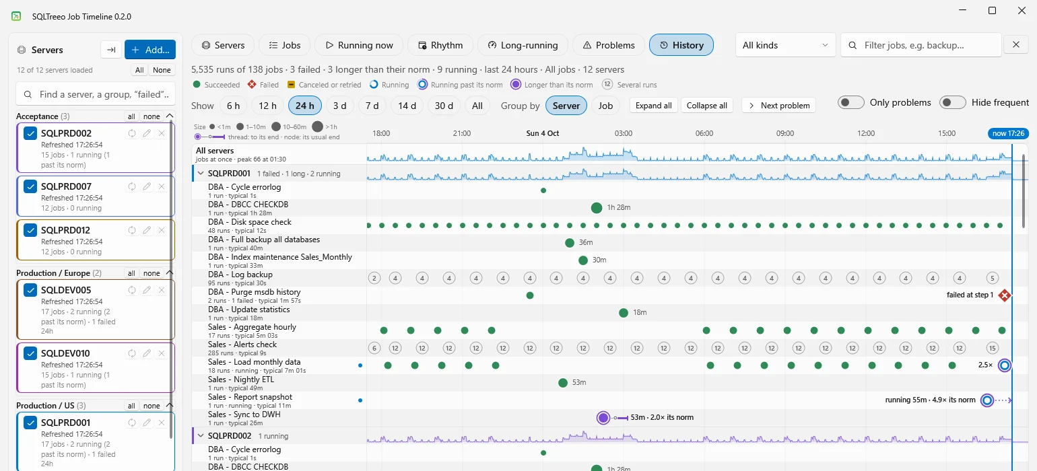Refresh server SQLDEV005
This screenshot has width=1037, height=471.
[132, 290]
